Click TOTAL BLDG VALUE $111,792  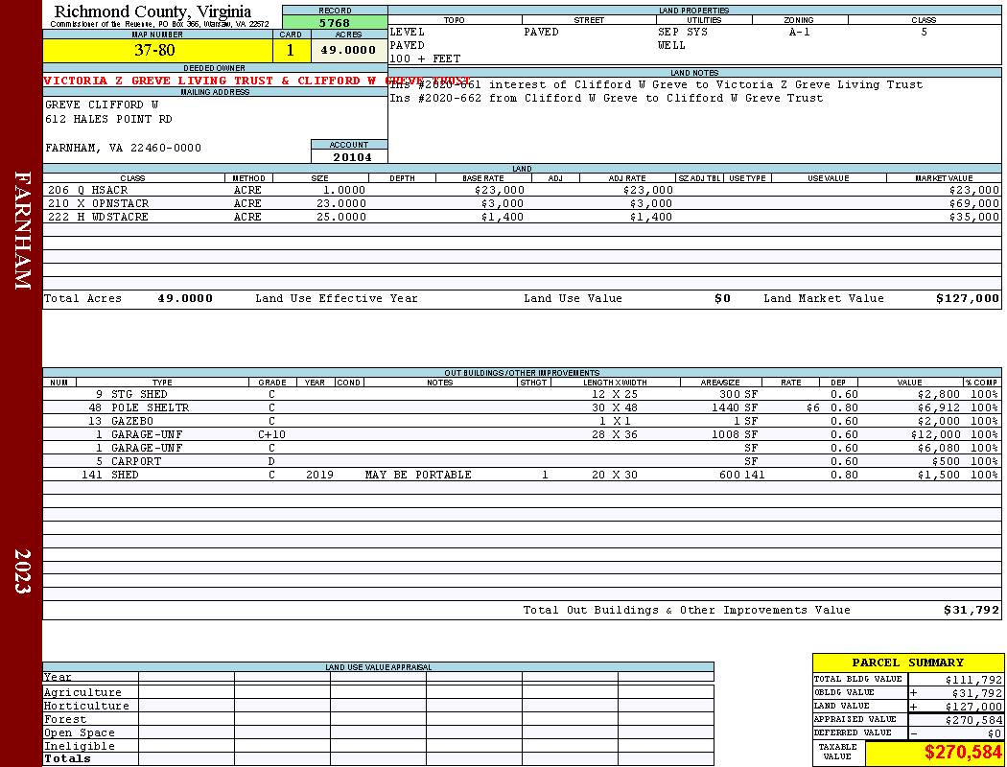click(973, 680)
